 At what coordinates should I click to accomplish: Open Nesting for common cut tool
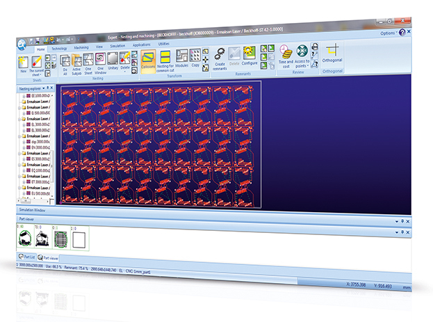165,61
